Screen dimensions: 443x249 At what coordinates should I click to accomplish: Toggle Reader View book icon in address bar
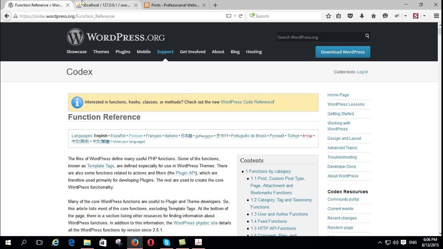point(228,16)
